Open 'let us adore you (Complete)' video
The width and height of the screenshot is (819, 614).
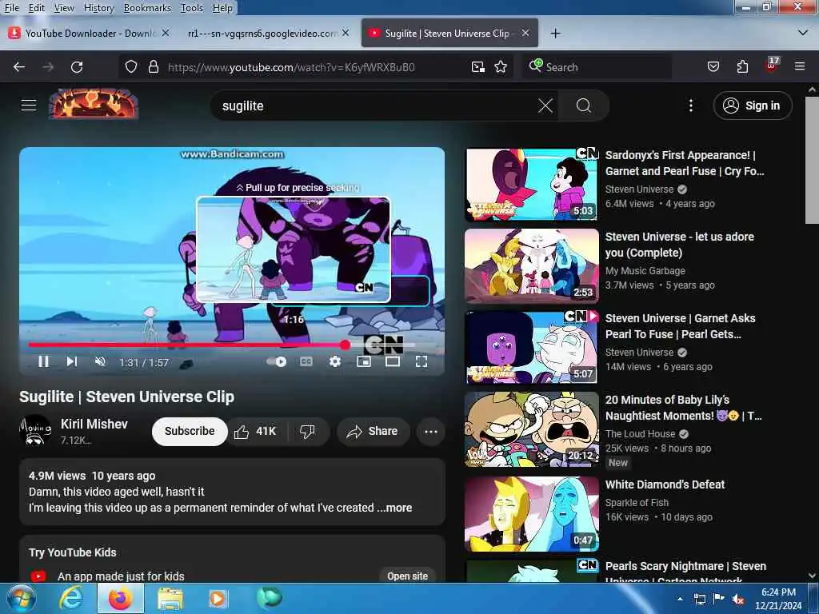pyautogui.click(x=679, y=245)
